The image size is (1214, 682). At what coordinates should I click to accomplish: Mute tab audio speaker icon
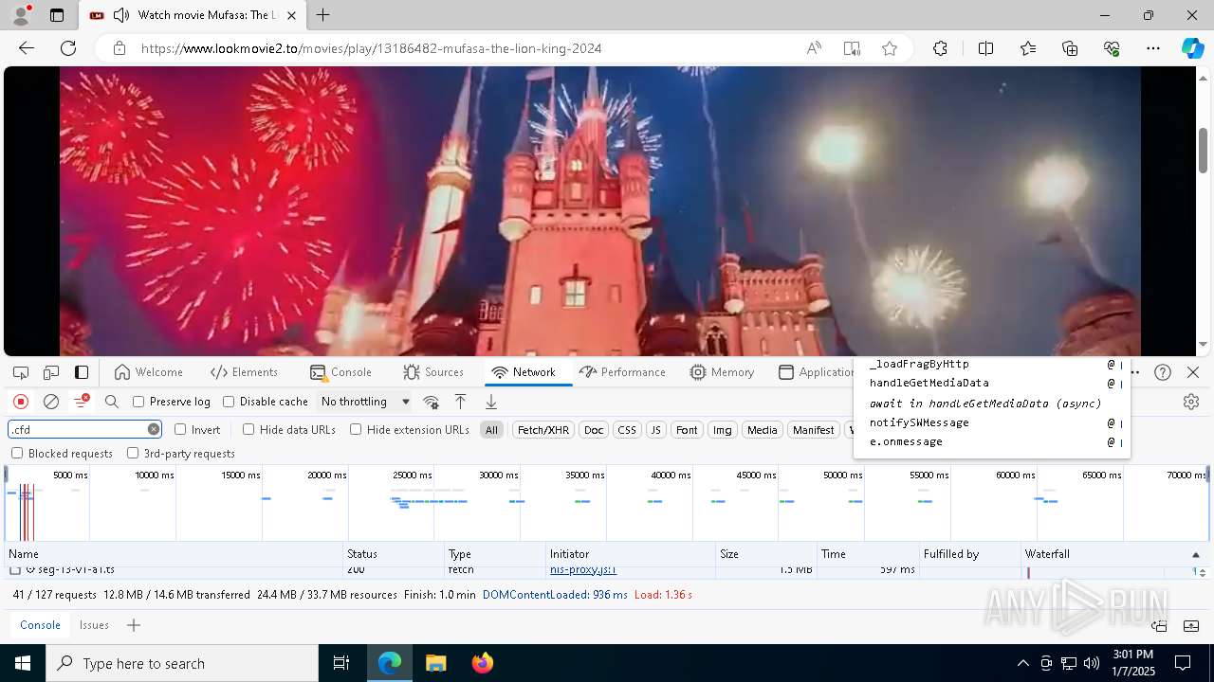point(121,15)
